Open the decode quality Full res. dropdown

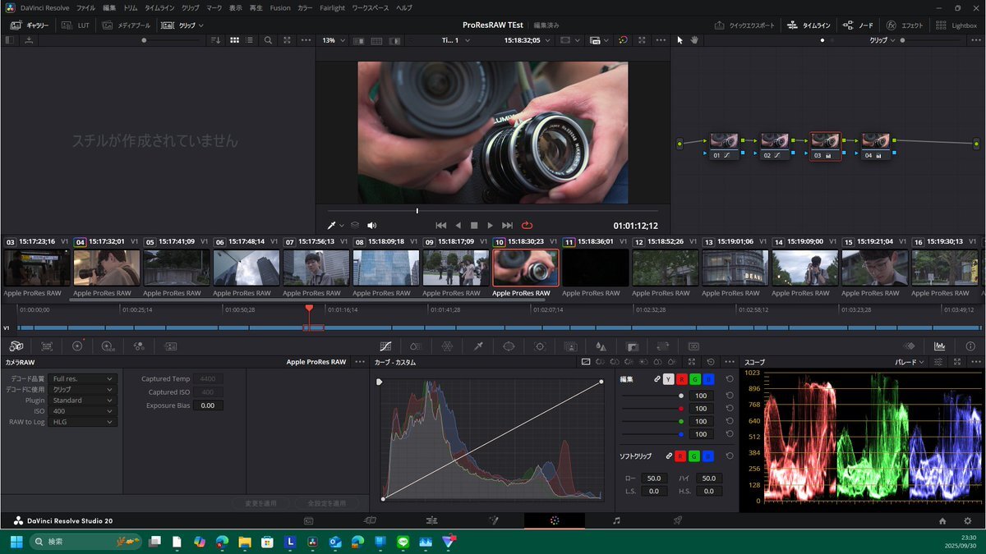(x=82, y=379)
